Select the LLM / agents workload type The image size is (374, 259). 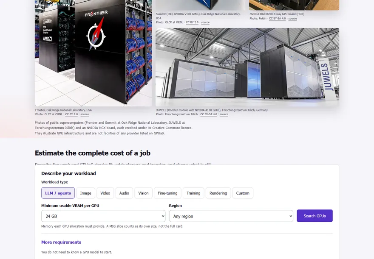(58, 193)
